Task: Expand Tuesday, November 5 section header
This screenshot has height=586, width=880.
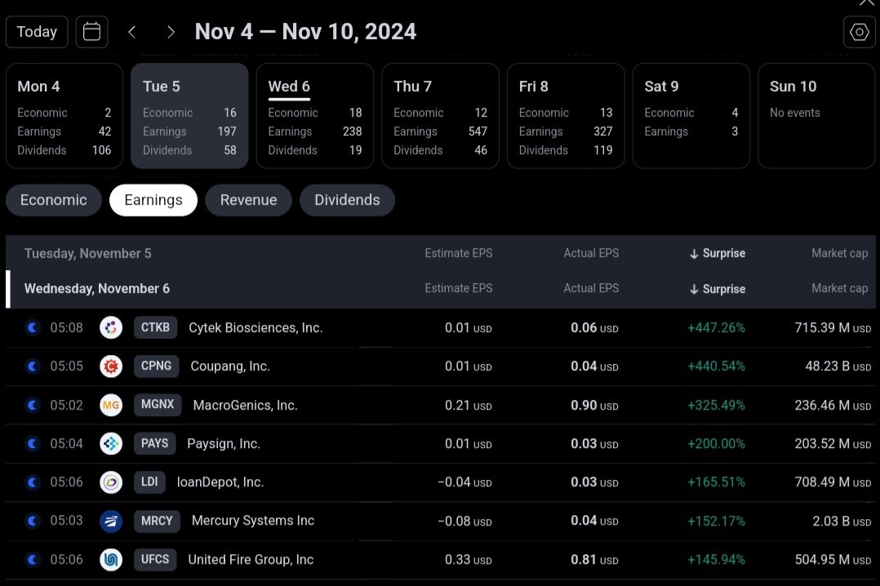Action: (87, 254)
